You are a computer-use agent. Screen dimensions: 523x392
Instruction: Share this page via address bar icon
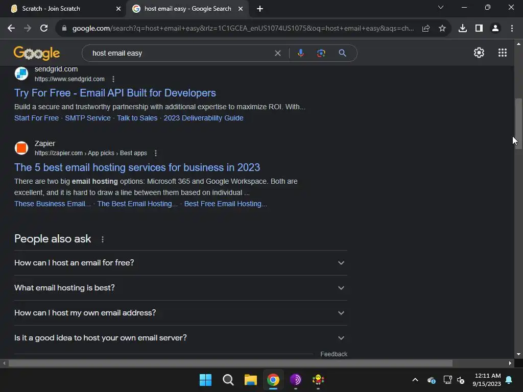click(x=425, y=29)
